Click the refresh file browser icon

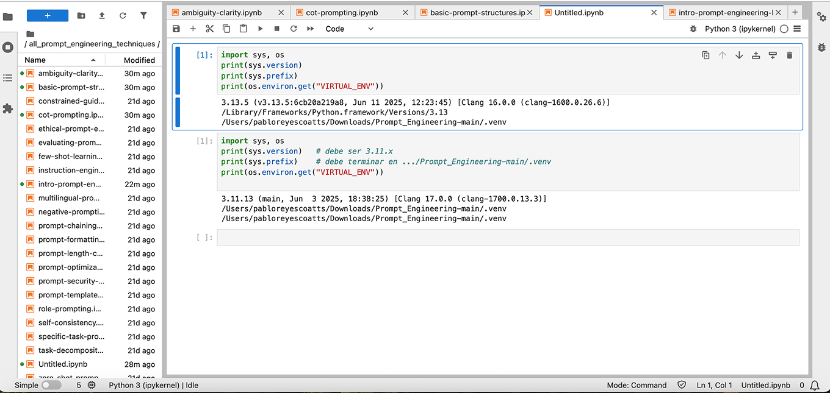tap(123, 16)
